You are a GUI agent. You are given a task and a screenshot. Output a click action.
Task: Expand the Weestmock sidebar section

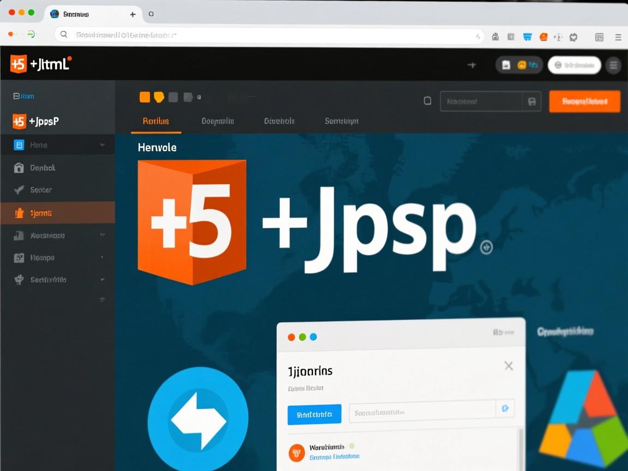104,235
